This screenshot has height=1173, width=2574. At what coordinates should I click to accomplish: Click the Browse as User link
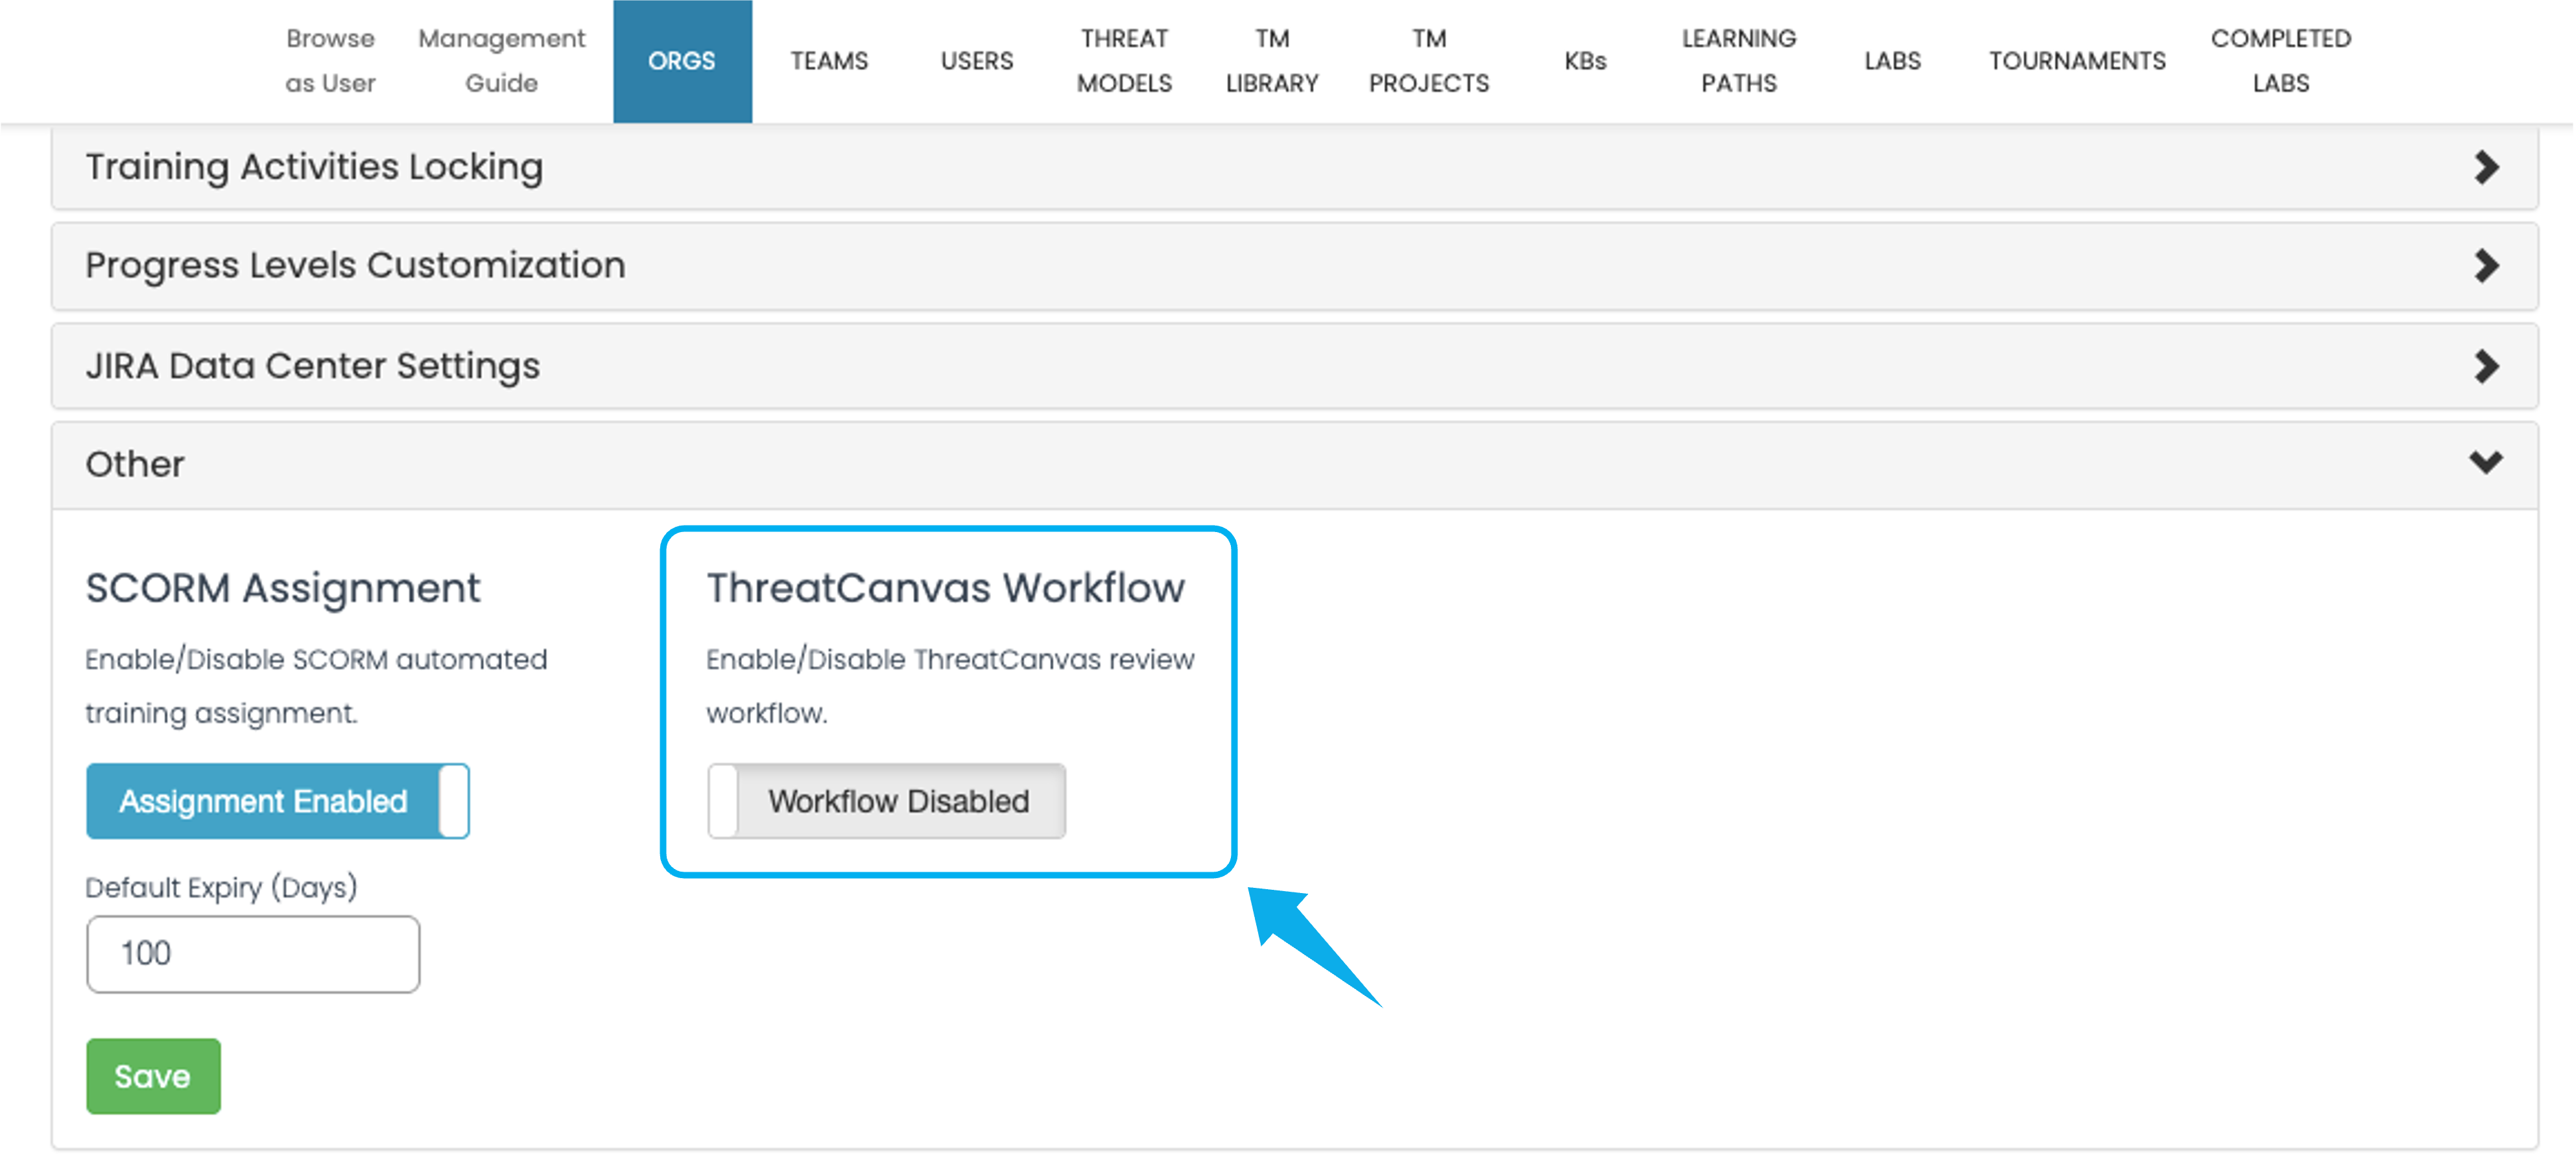point(329,61)
